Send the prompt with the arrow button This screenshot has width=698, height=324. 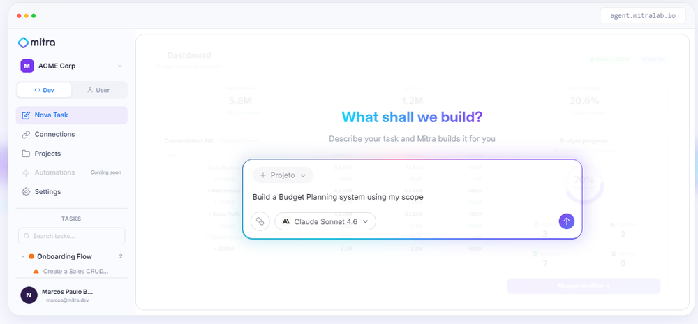pos(567,221)
